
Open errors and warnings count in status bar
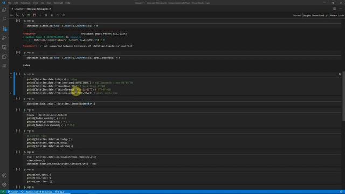coord(59,192)
